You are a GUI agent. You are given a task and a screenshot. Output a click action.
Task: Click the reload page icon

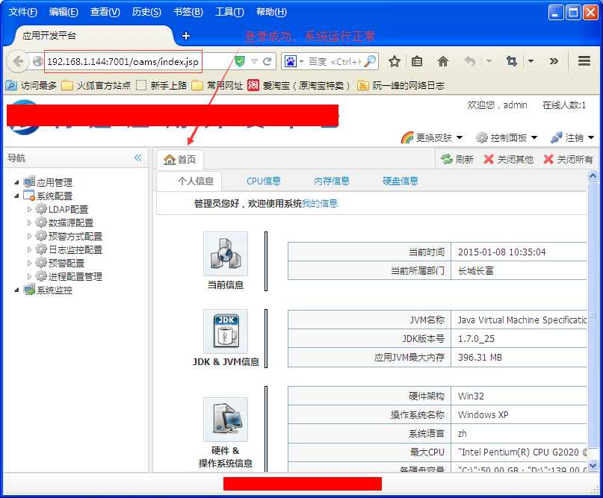pos(268,61)
